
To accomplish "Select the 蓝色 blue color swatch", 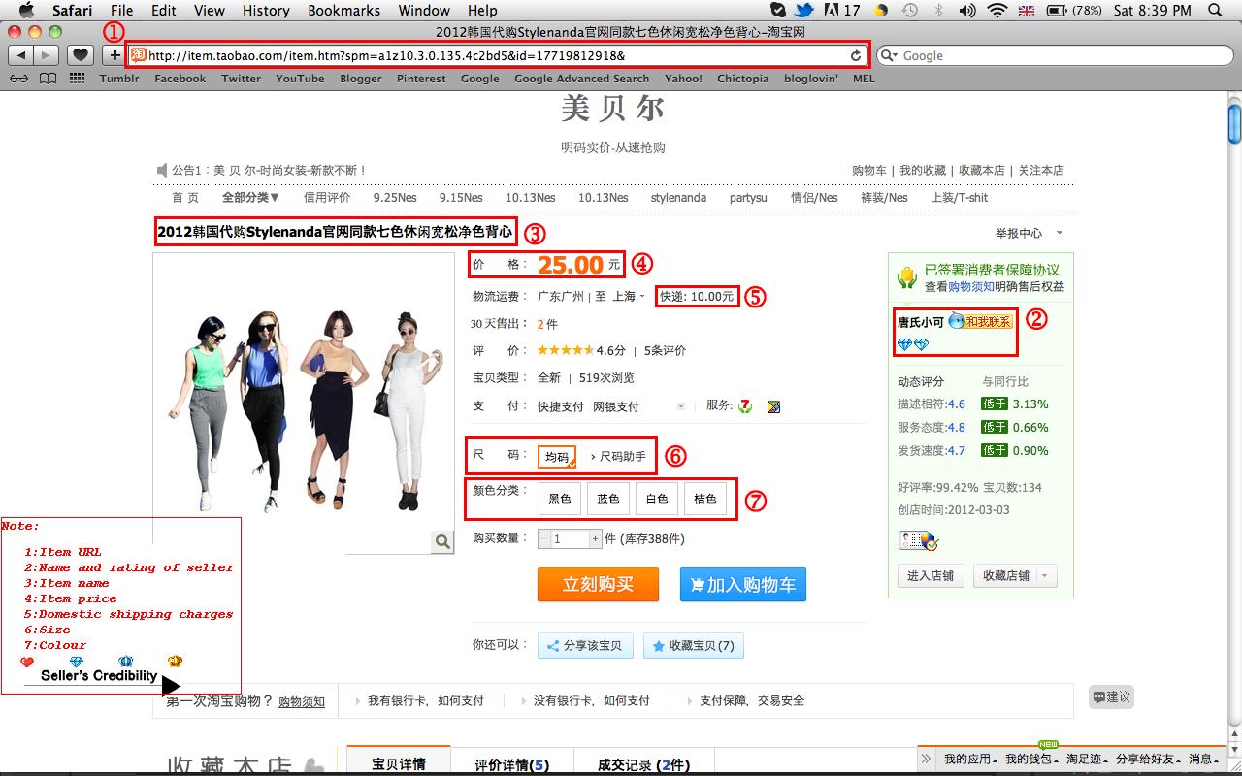I will pos(608,498).
